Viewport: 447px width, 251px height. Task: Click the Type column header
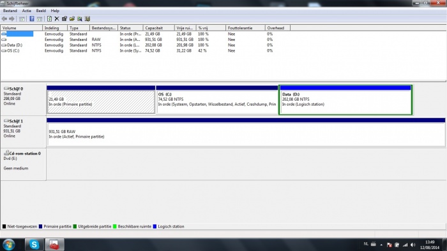[x=79, y=28]
